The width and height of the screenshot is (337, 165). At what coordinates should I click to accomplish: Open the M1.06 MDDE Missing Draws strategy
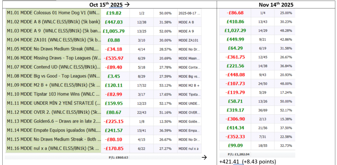point(53,58)
